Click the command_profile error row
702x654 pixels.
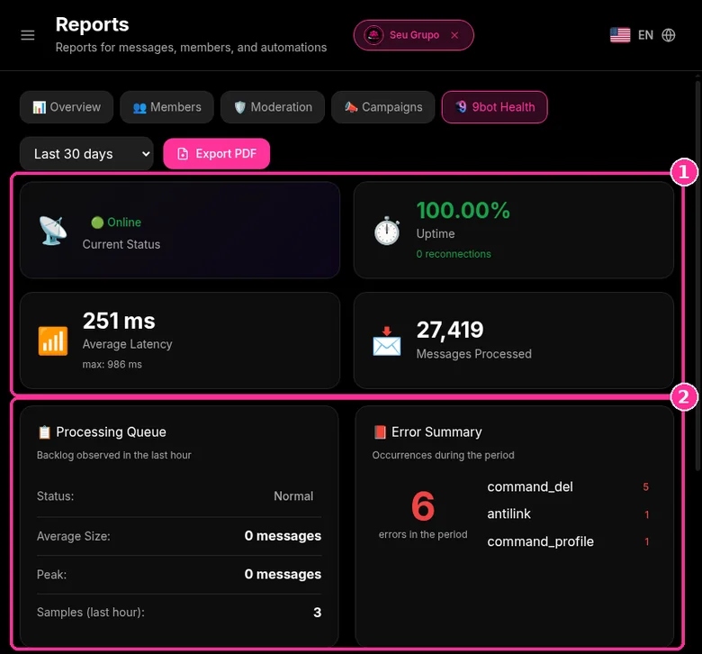pyautogui.click(x=568, y=541)
